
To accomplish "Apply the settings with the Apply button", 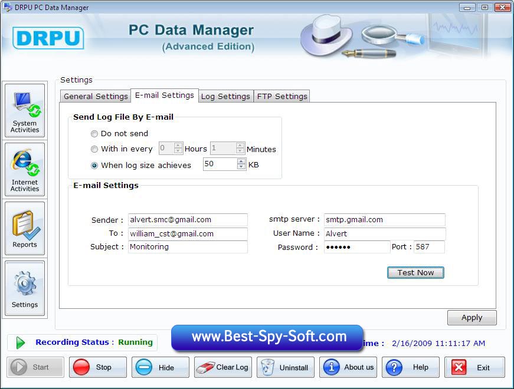I will tap(472, 317).
